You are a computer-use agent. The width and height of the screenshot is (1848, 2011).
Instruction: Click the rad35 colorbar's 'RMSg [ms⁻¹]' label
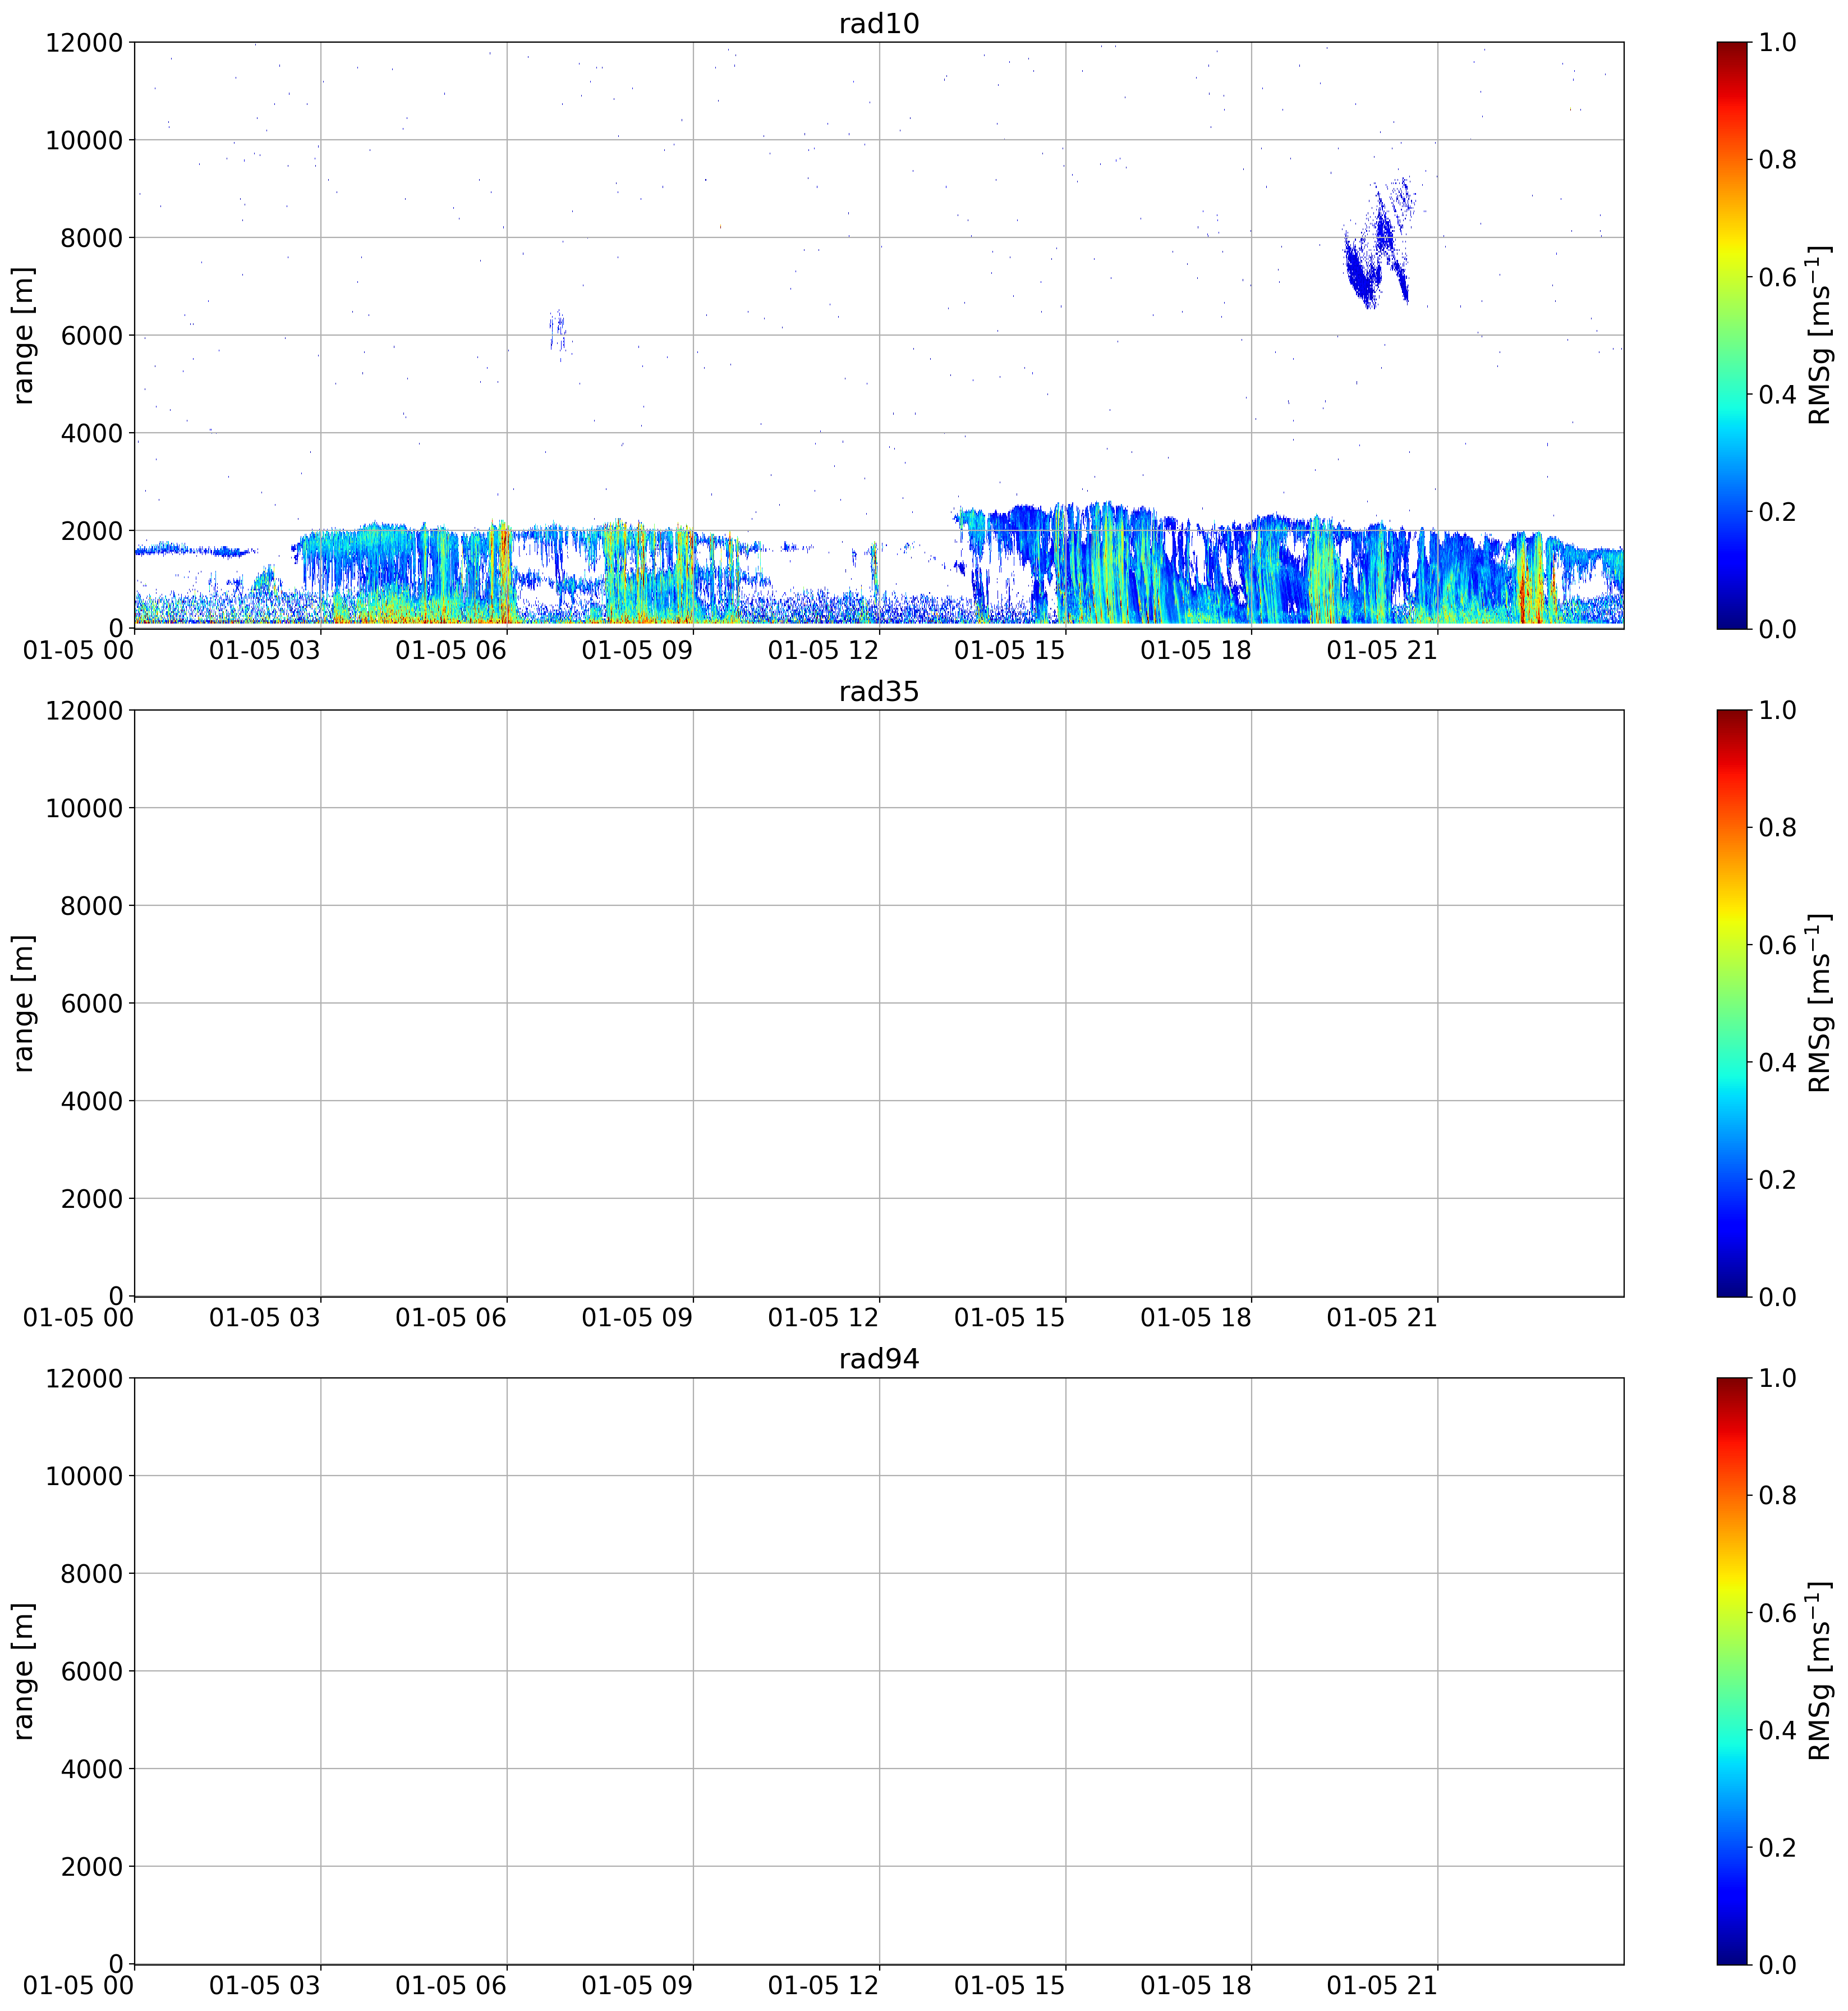1820,1002
